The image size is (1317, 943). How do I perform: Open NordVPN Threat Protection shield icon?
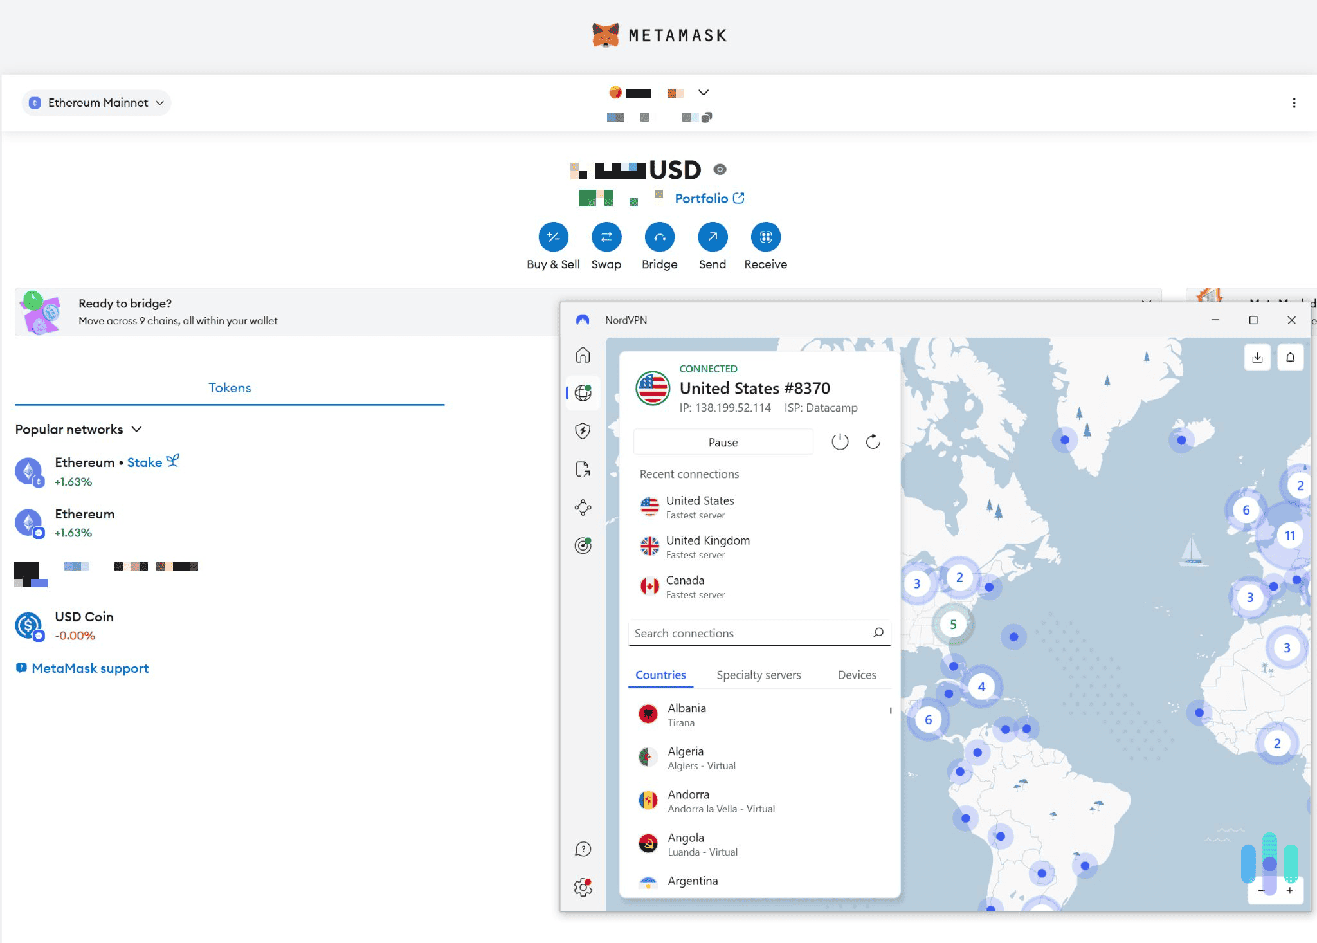tap(583, 431)
